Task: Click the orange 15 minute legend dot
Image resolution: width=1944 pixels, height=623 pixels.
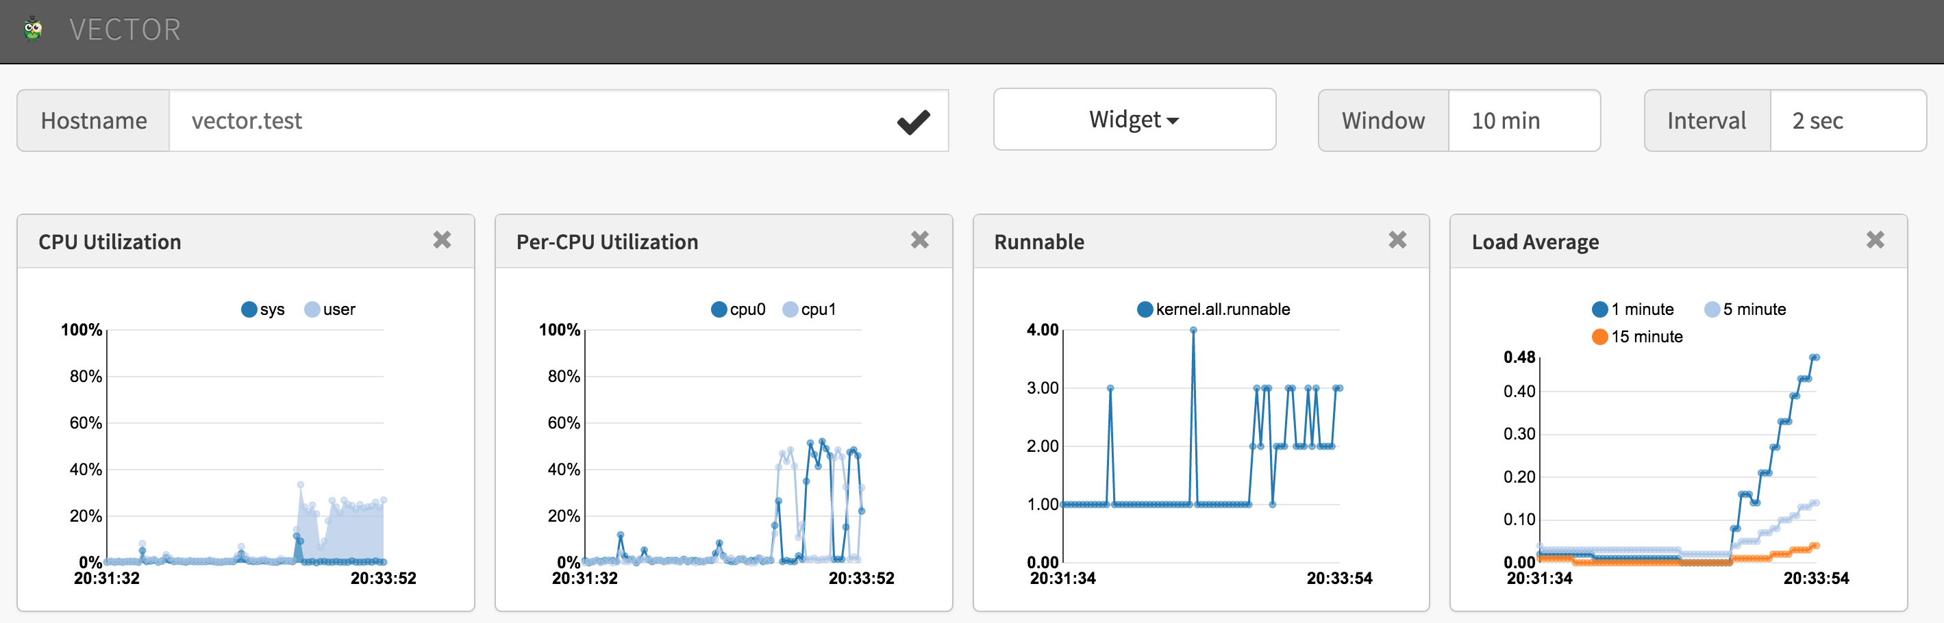Action: point(1600,336)
